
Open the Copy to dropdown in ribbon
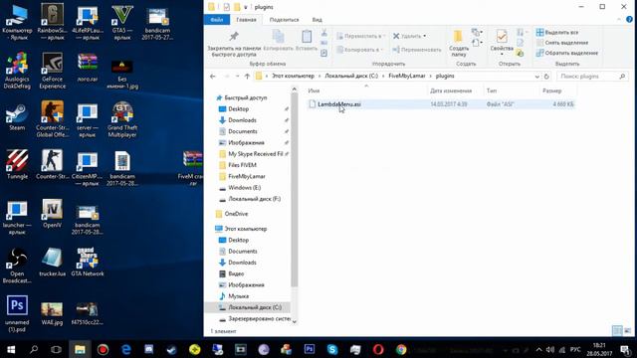(360, 50)
